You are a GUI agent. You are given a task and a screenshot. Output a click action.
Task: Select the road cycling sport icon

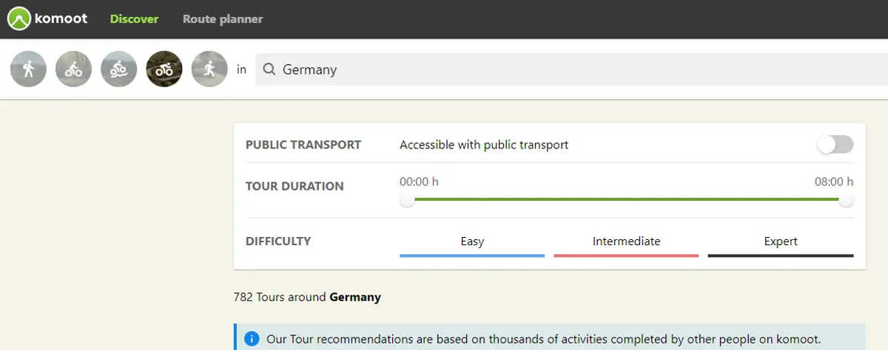click(x=164, y=69)
